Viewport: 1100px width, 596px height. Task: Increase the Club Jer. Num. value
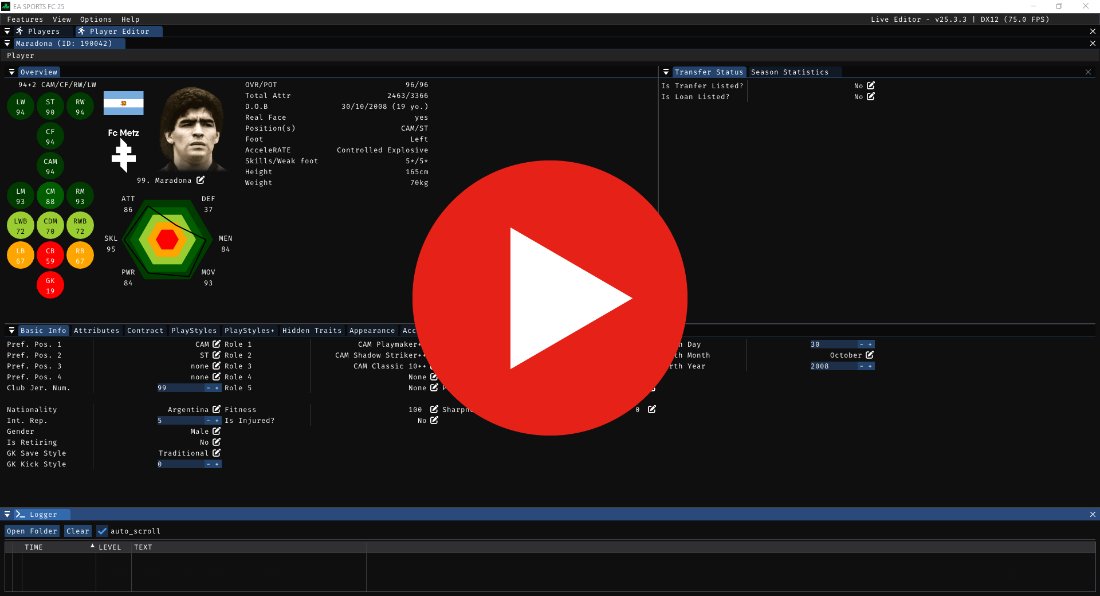point(217,387)
